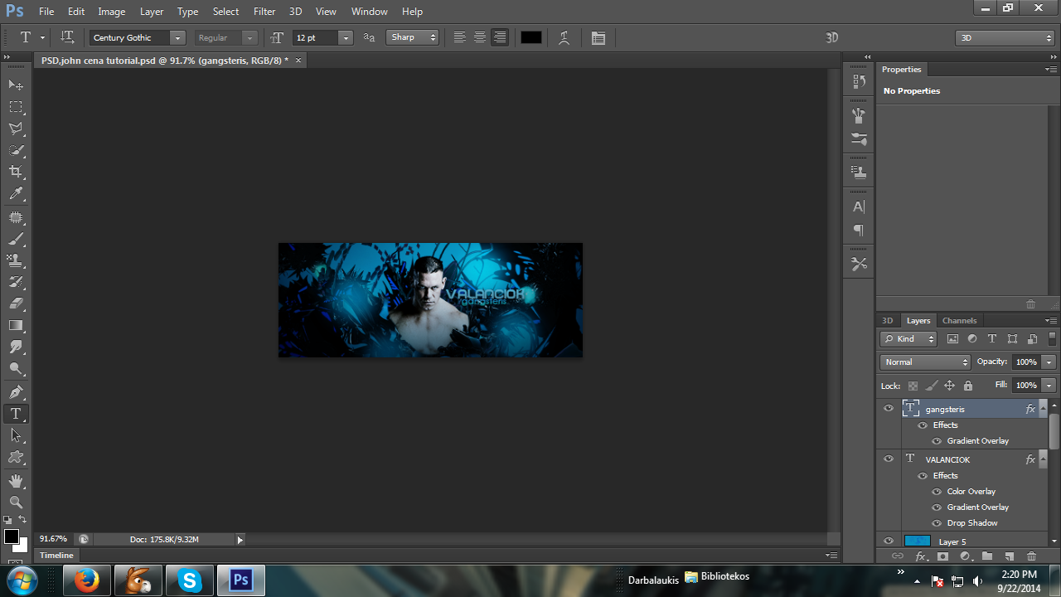Image resolution: width=1061 pixels, height=597 pixels.
Task: Select the Rectangular Marquee tool
Action: click(16, 107)
